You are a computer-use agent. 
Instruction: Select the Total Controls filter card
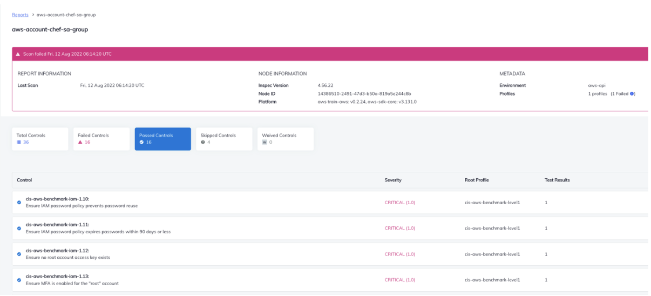[x=41, y=139]
